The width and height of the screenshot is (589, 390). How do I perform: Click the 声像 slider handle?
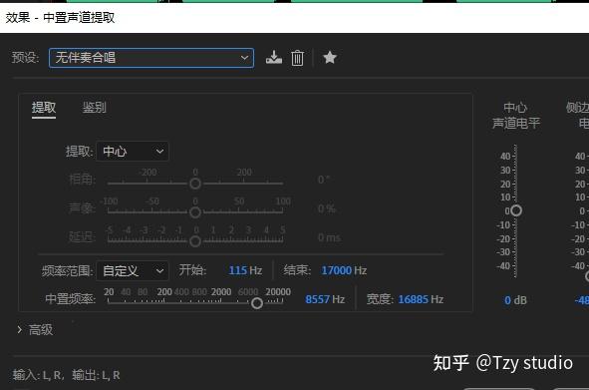click(x=195, y=212)
